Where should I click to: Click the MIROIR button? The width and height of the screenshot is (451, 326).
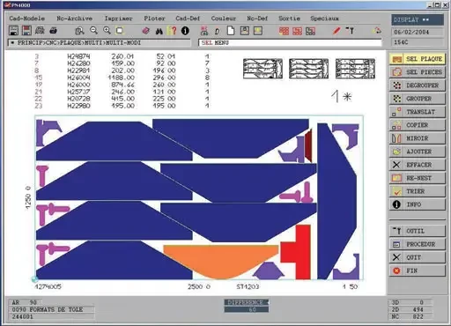[x=418, y=138]
